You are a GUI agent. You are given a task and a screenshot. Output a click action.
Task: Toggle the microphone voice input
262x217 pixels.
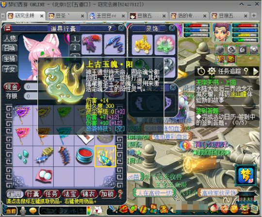(x=23, y=211)
